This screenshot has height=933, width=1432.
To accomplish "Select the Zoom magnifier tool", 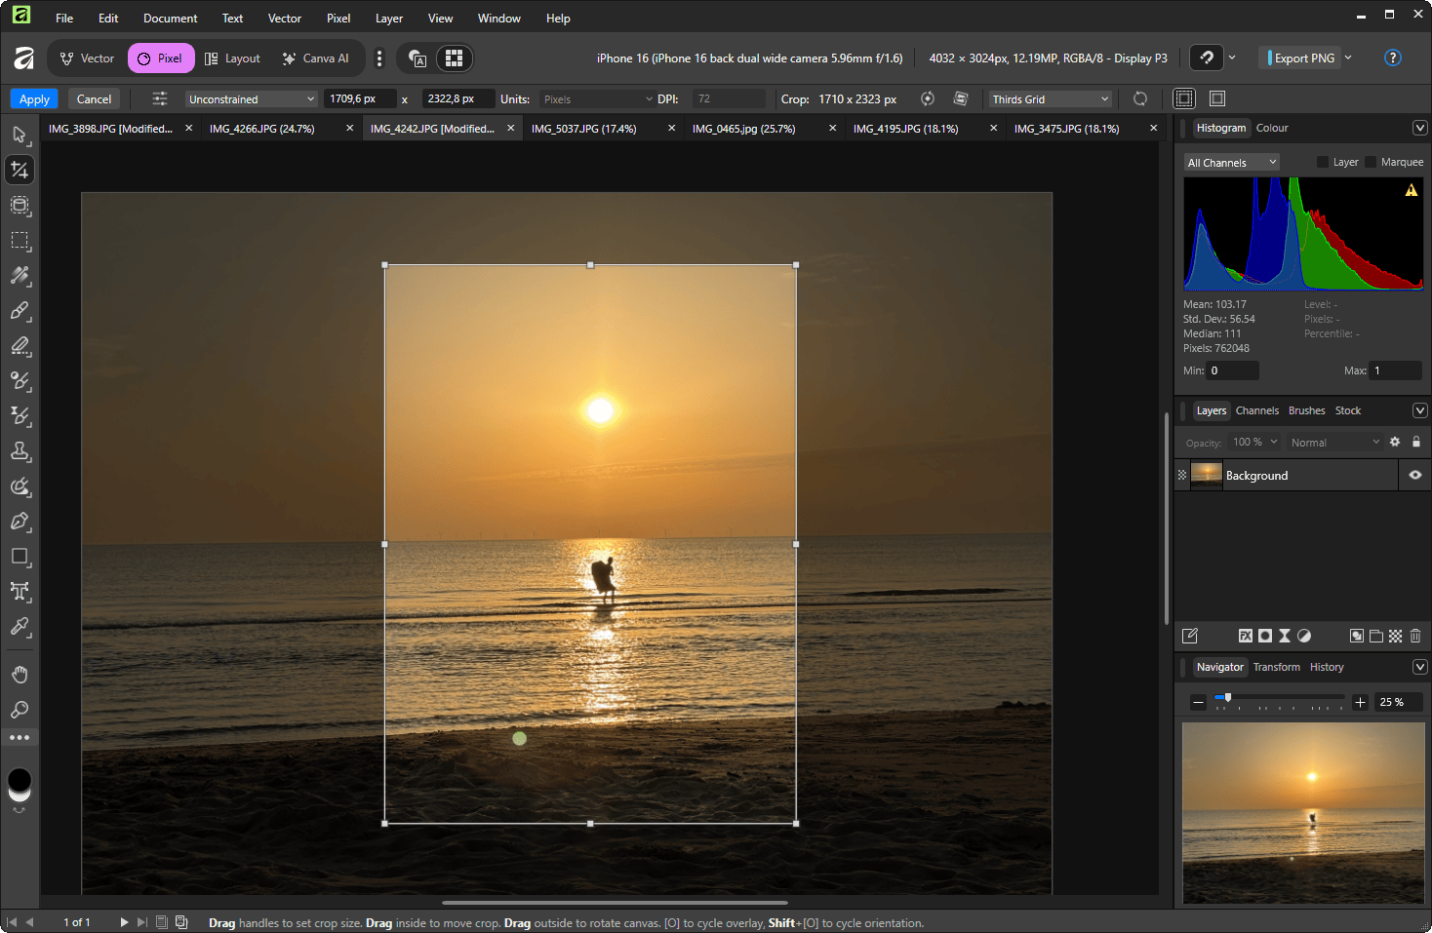I will click(x=20, y=710).
